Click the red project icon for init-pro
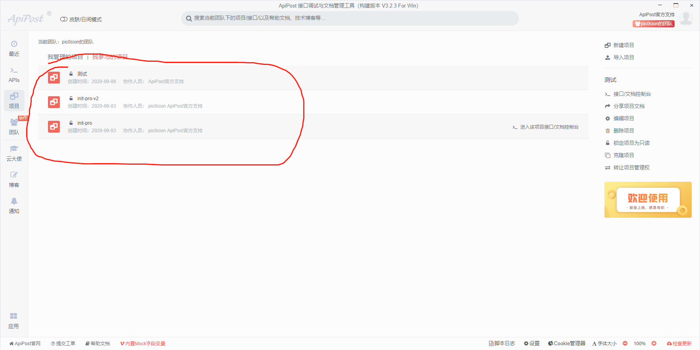Viewport: 700px width, 350px height. point(54,127)
